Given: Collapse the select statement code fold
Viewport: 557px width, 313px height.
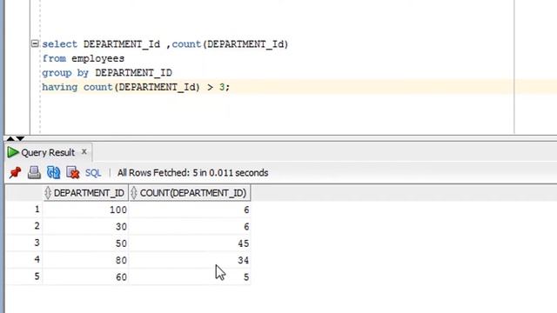Looking at the screenshot, I should (35, 43).
